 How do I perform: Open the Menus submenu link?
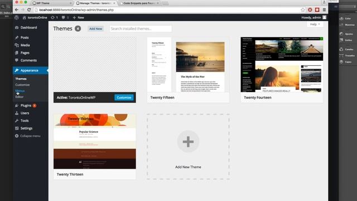(20, 90)
